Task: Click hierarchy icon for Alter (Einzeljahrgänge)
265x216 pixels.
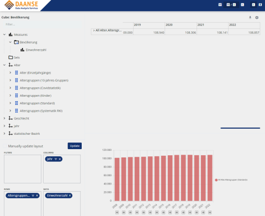Action: click(x=17, y=72)
